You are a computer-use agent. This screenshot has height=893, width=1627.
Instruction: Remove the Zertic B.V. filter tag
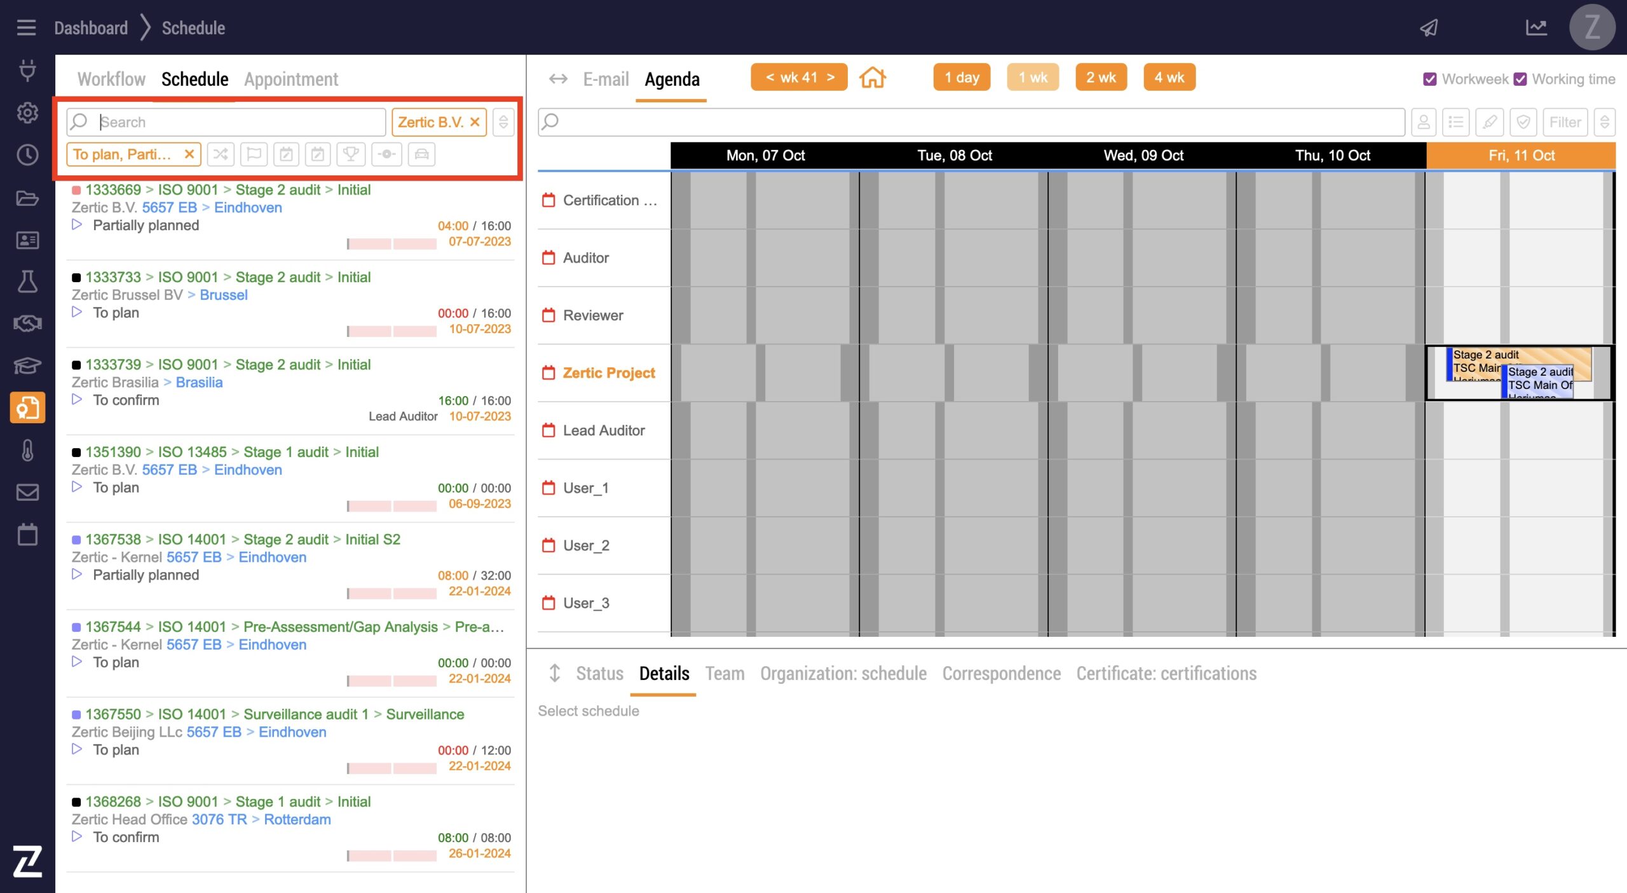click(x=475, y=122)
